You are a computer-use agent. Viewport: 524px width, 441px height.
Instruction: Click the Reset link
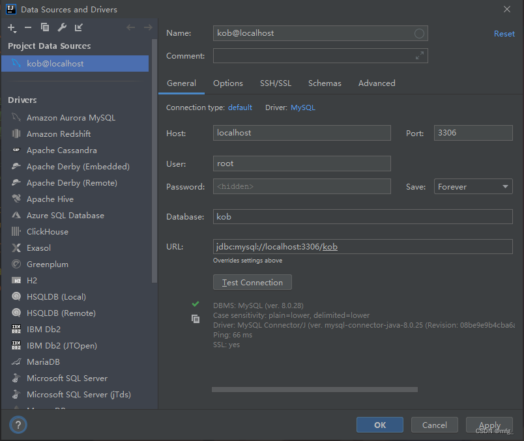[504, 34]
